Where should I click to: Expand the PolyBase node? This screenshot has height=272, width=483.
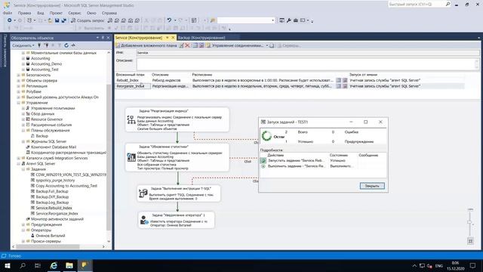coord(19,91)
